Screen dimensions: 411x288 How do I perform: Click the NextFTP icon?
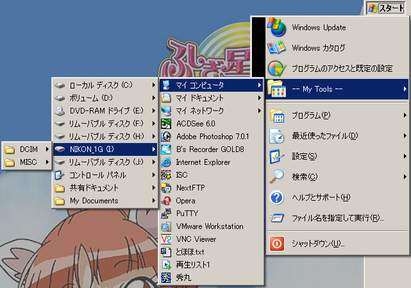tap(166, 188)
